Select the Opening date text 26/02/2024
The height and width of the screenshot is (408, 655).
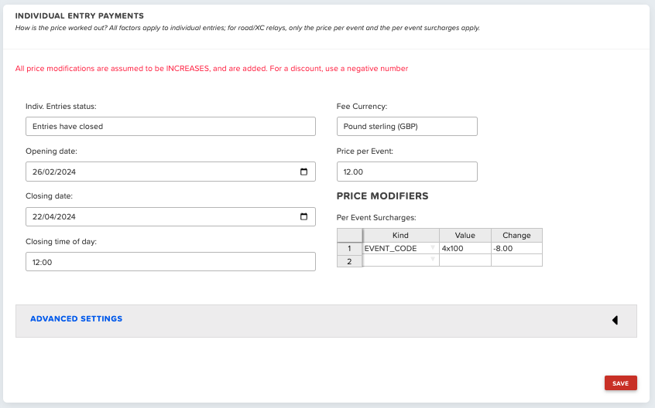tap(54, 172)
